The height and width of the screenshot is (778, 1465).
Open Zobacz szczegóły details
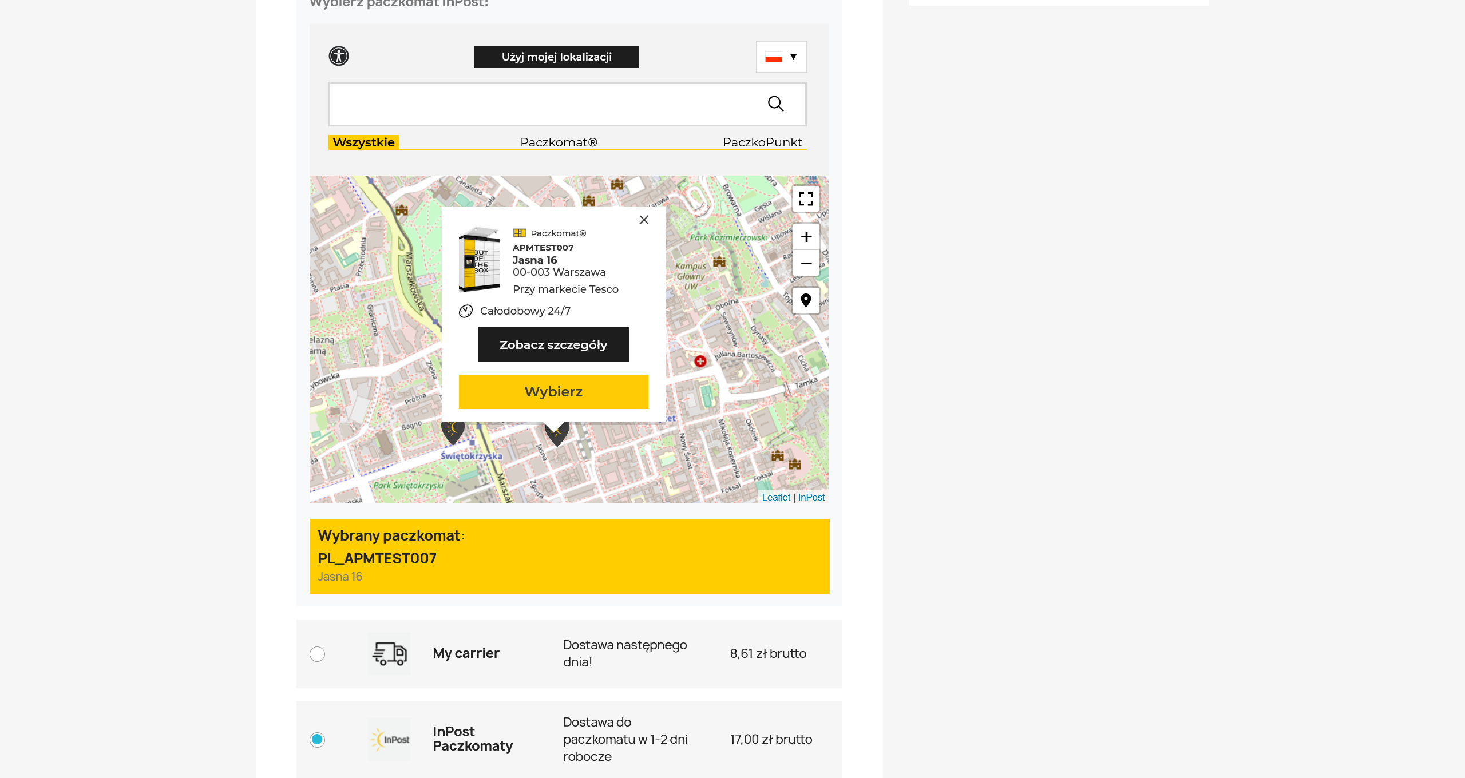[x=553, y=344]
